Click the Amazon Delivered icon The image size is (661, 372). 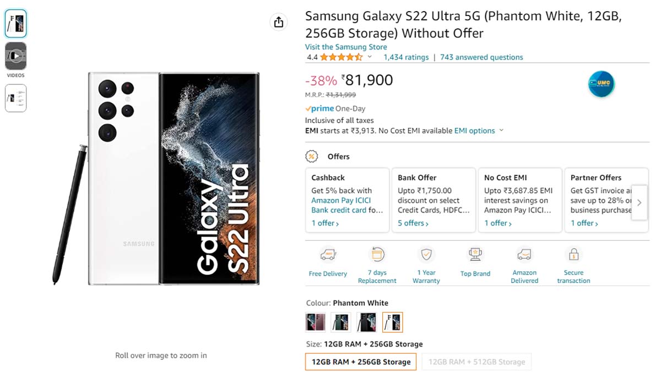(x=524, y=255)
